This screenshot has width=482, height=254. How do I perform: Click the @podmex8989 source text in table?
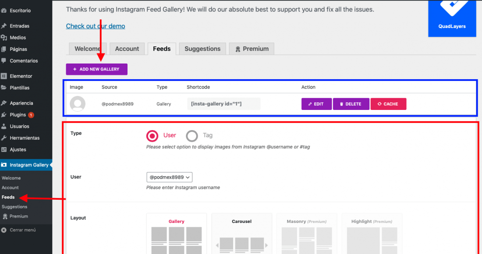pyautogui.click(x=117, y=104)
